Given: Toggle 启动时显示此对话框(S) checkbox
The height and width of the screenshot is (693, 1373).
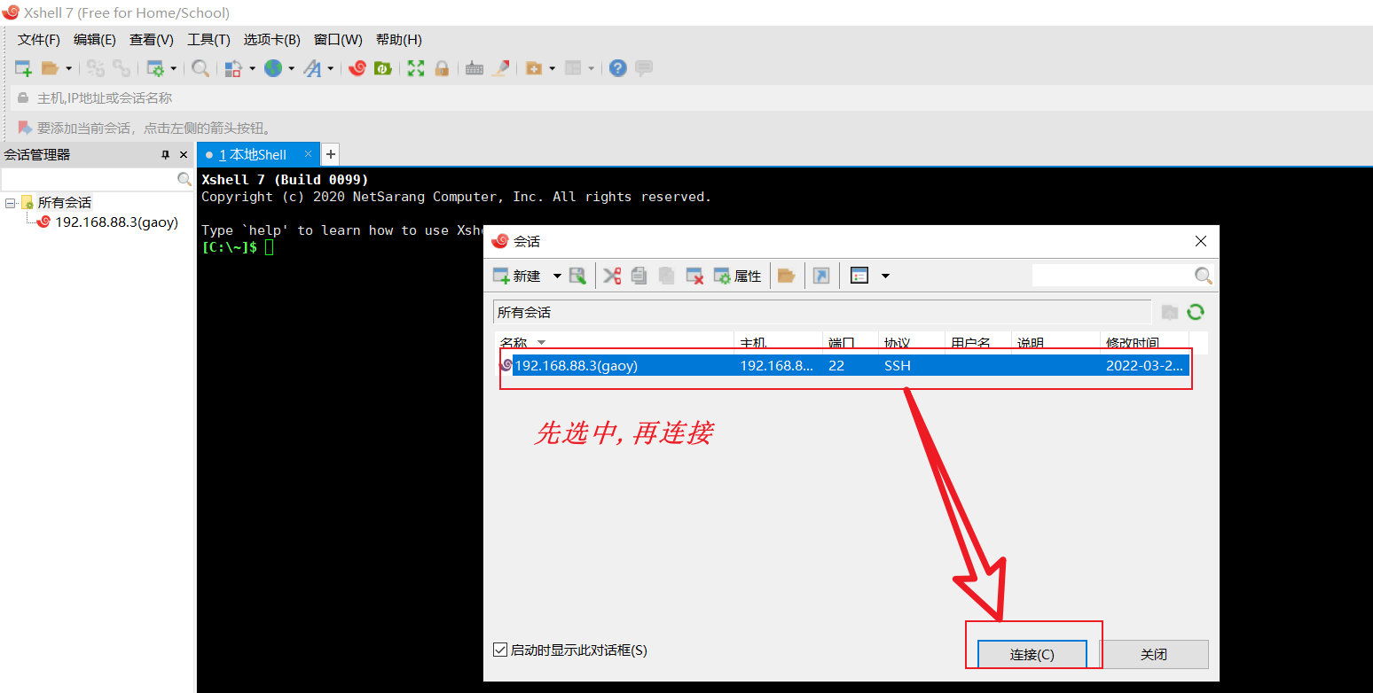Looking at the screenshot, I should (500, 650).
